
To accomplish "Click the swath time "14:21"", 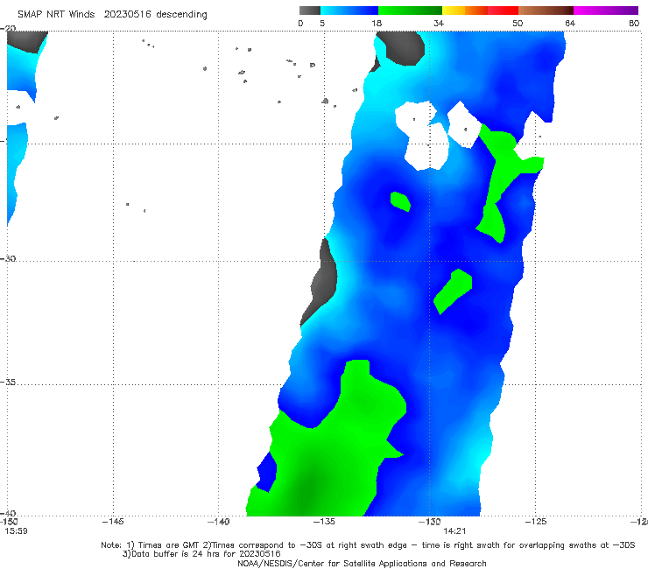I will [x=454, y=531].
